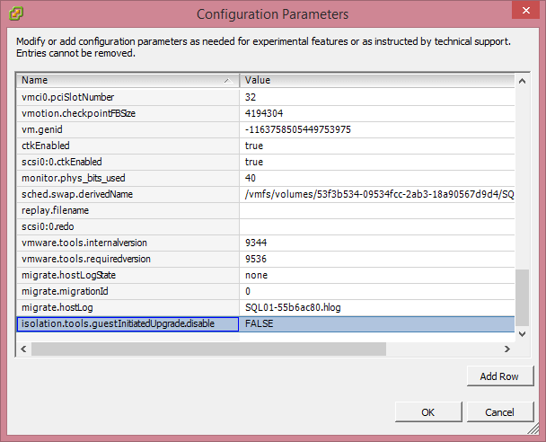The width and height of the screenshot is (546, 442).
Task: Click the scsi0:0.ctkEnabled true value
Action: [x=376, y=162]
